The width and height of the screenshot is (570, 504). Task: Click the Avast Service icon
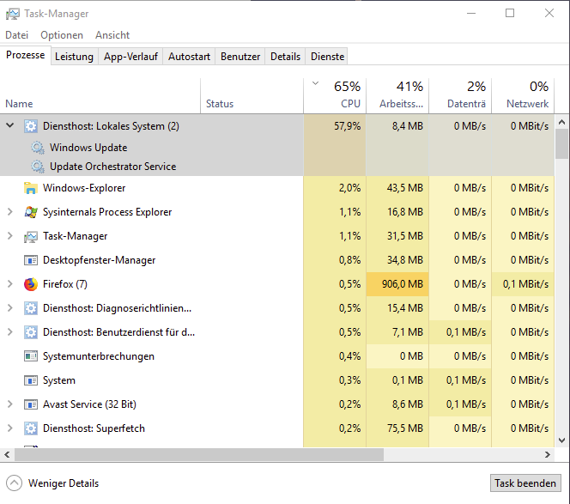click(x=31, y=404)
